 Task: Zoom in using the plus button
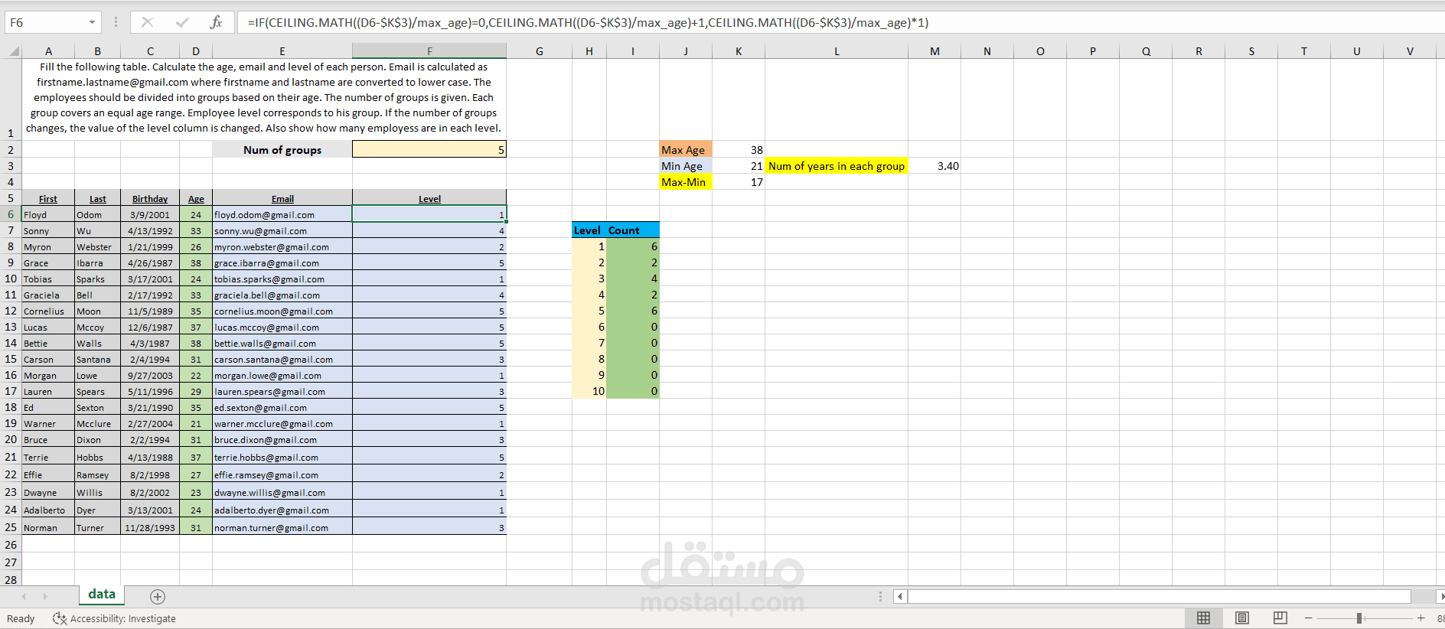1421,618
